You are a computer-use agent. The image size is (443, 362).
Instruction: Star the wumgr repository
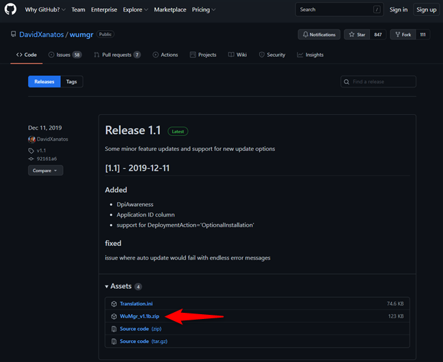click(357, 34)
